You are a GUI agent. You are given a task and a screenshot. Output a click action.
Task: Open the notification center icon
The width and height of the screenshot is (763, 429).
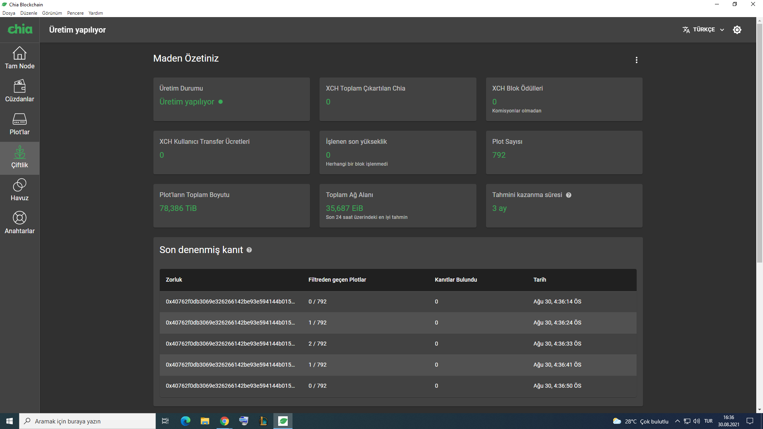[750, 421]
